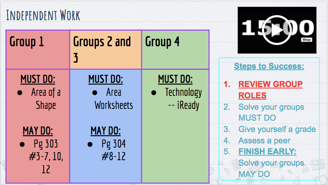The height and width of the screenshot is (185, 328).
Task: Click the small Stop label on the timer
Action: tap(307, 40)
